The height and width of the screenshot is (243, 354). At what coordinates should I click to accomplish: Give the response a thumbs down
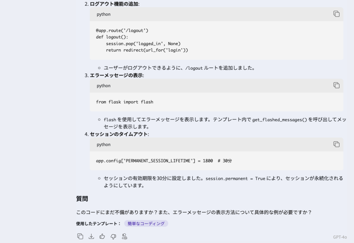point(113,236)
